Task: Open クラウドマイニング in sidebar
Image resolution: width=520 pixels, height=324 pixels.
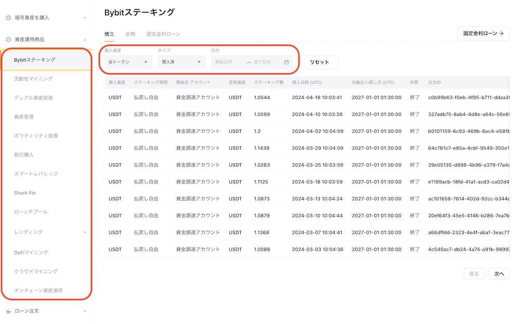Action: coord(36,271)
